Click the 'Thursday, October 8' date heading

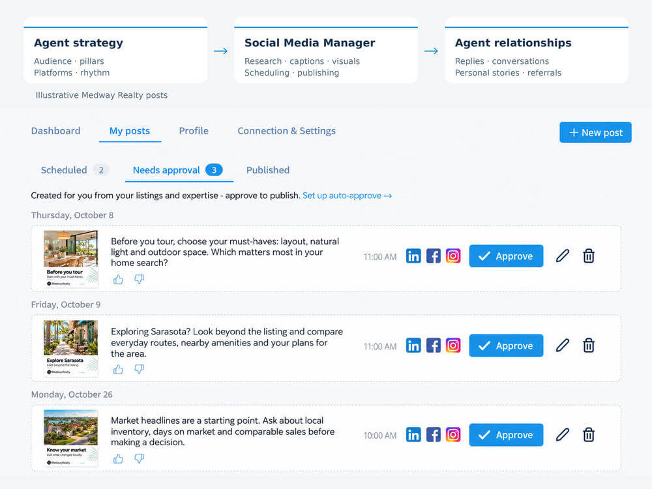[72, 215]
